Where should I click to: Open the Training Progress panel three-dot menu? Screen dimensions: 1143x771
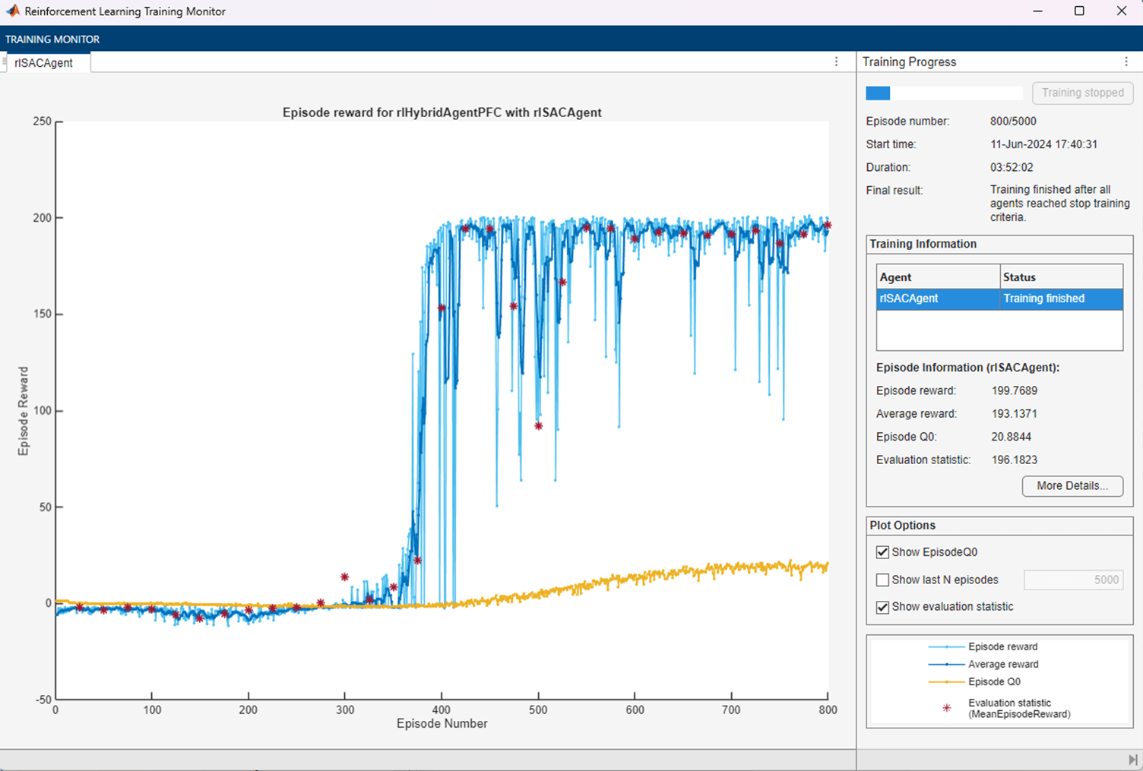(1126, 62)
